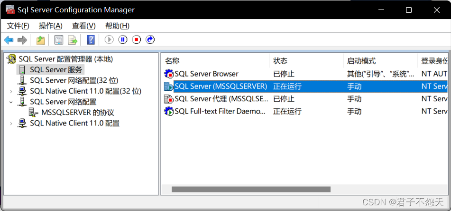
Task: Click the SQL Server 配置管理器 root node icon
Action: point(11,59)
